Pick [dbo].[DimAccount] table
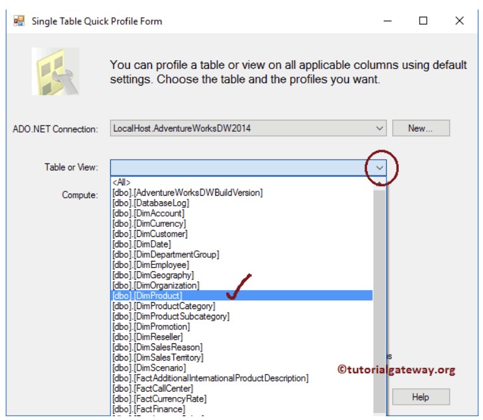The image size is (483, 420). point(242,213)
